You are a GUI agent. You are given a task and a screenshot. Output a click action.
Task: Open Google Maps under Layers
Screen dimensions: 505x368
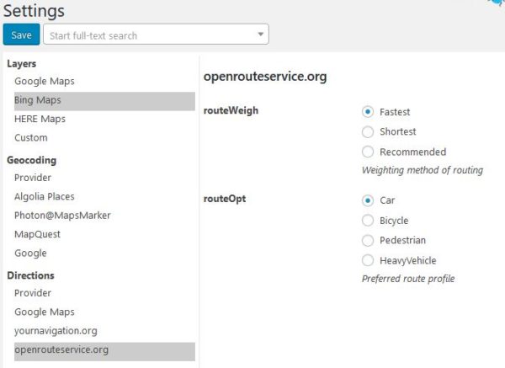pos(45,81)
